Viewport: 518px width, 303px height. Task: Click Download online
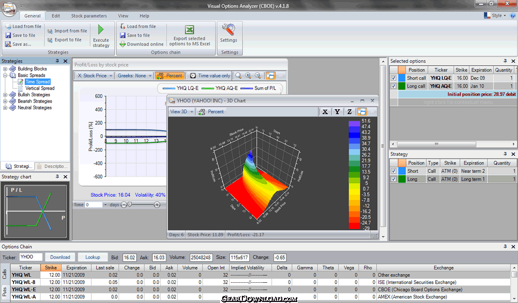pyautogui.click(x=141, y=44)
